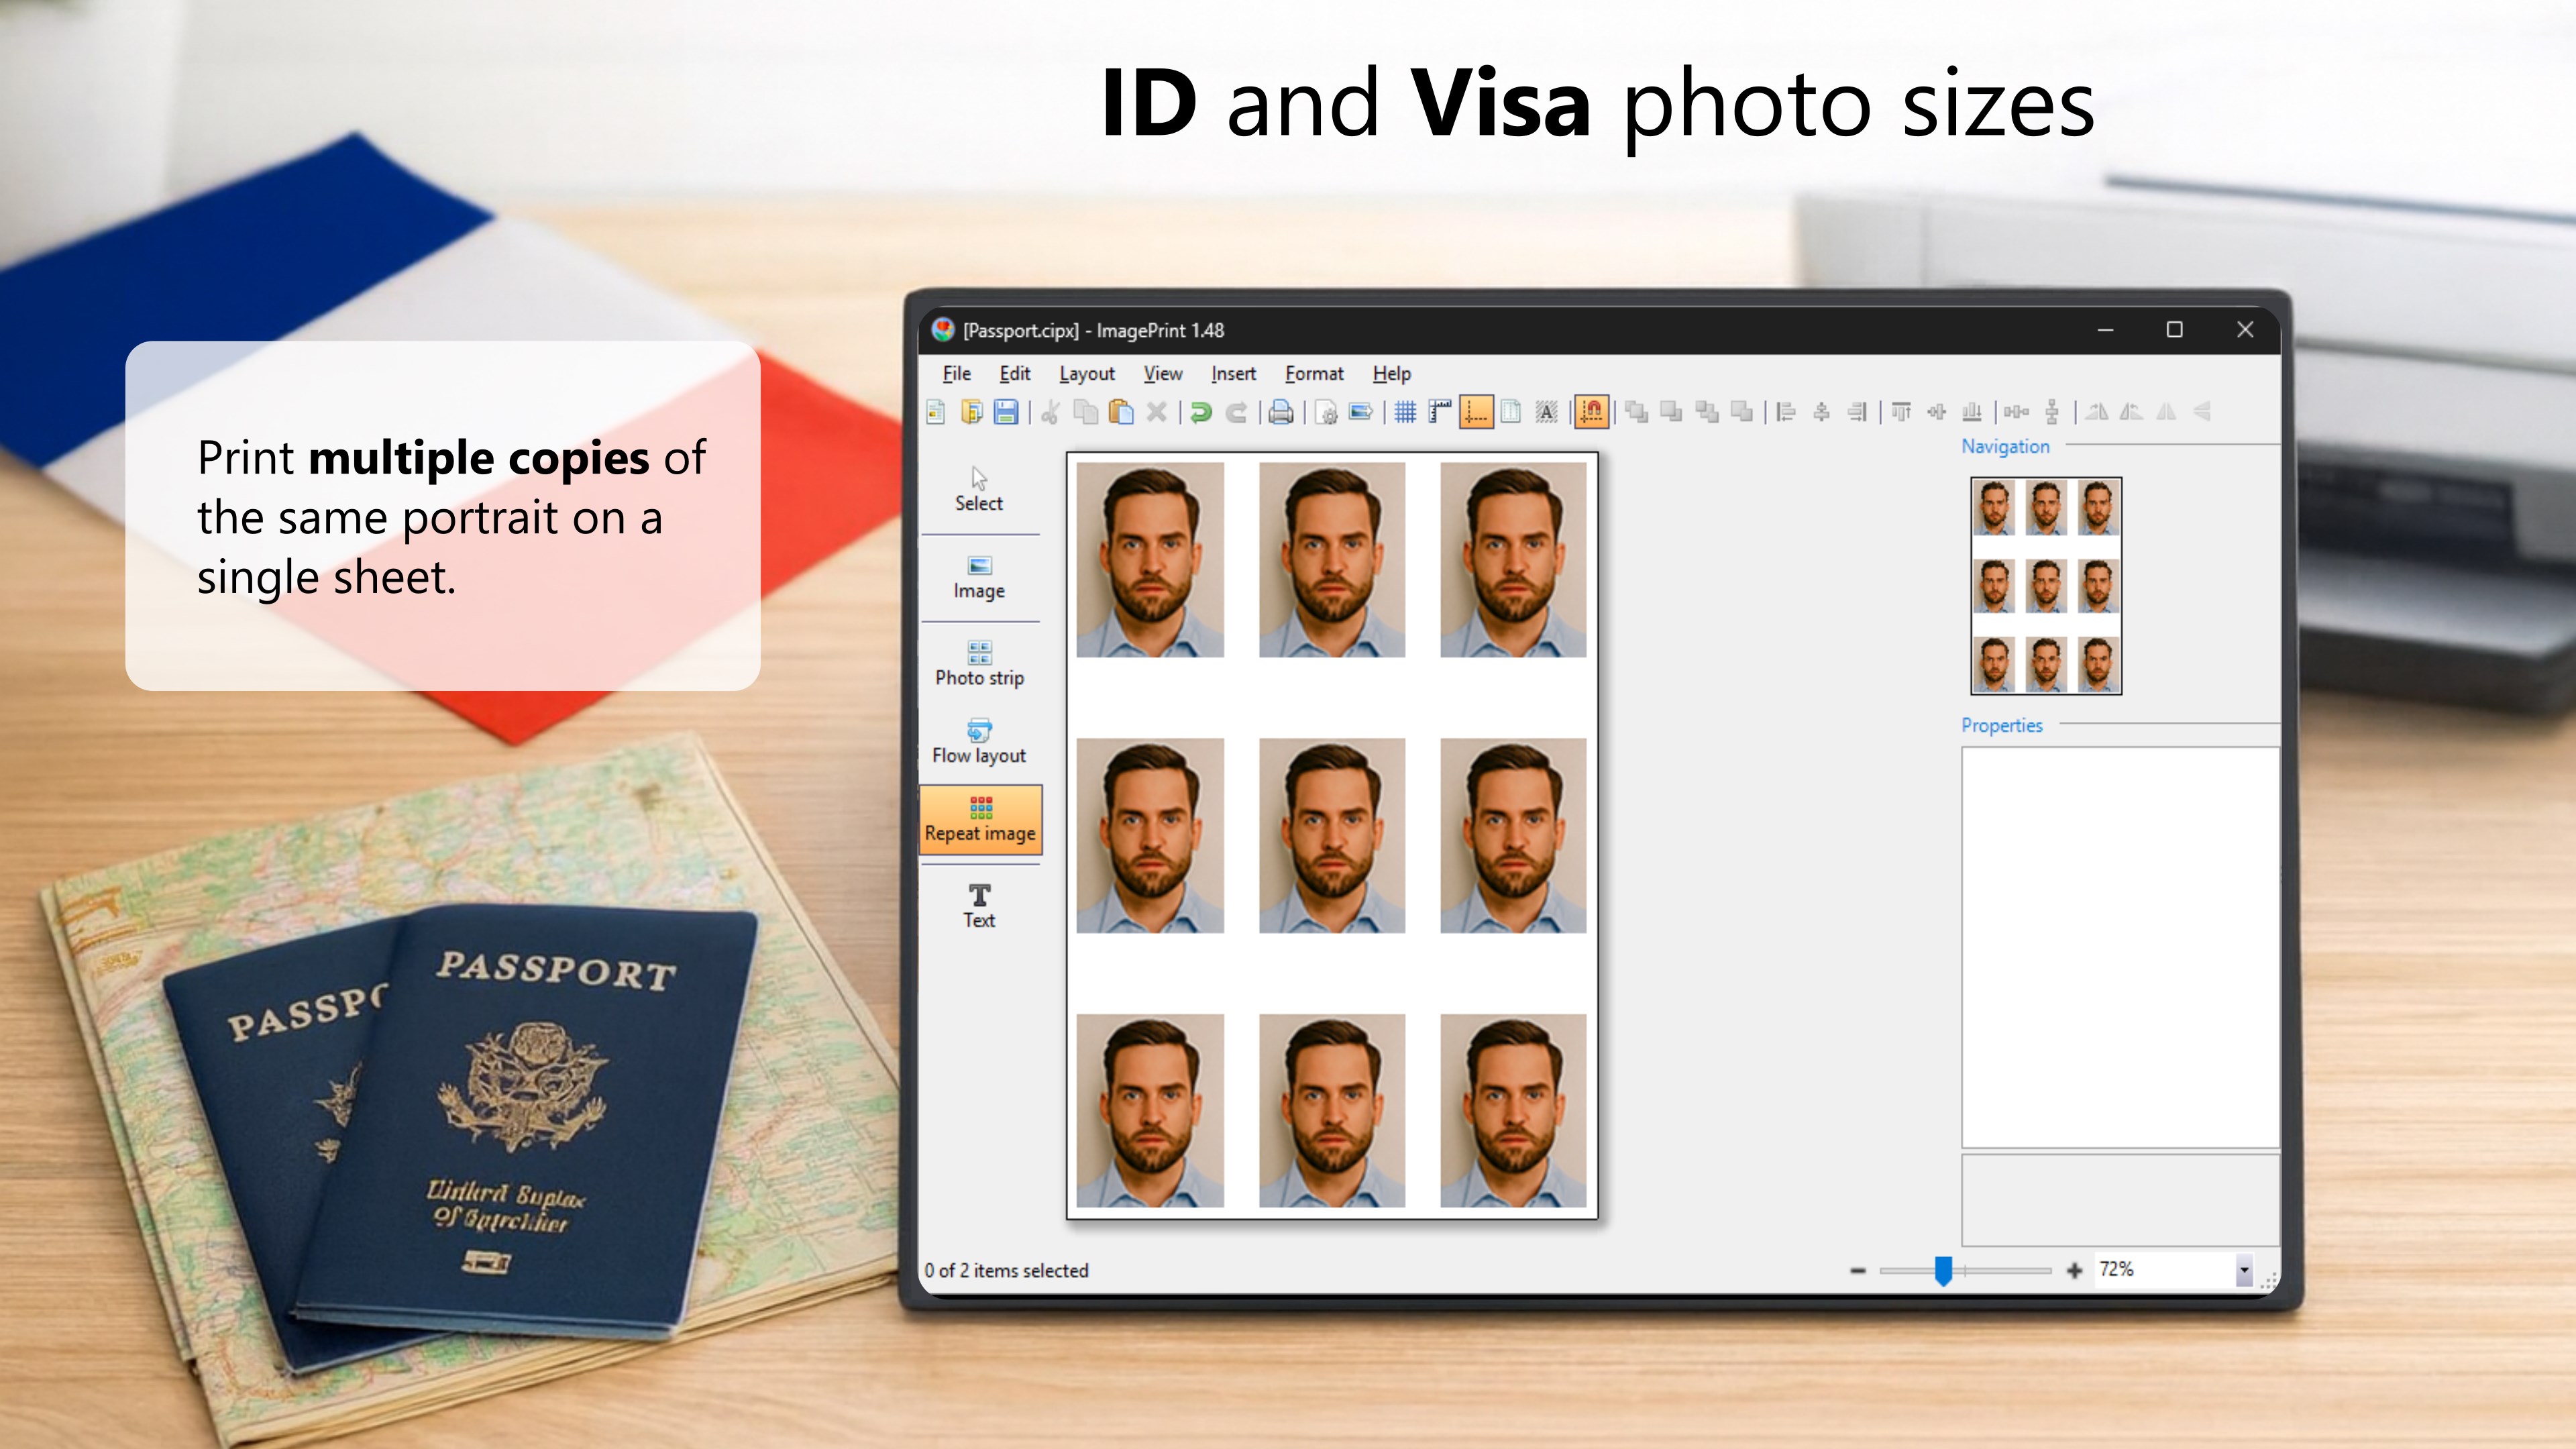Save the layout with the floppy disk icon
The image size is (2576, 1449).
pyautogui.click(x=1006, y=412)
